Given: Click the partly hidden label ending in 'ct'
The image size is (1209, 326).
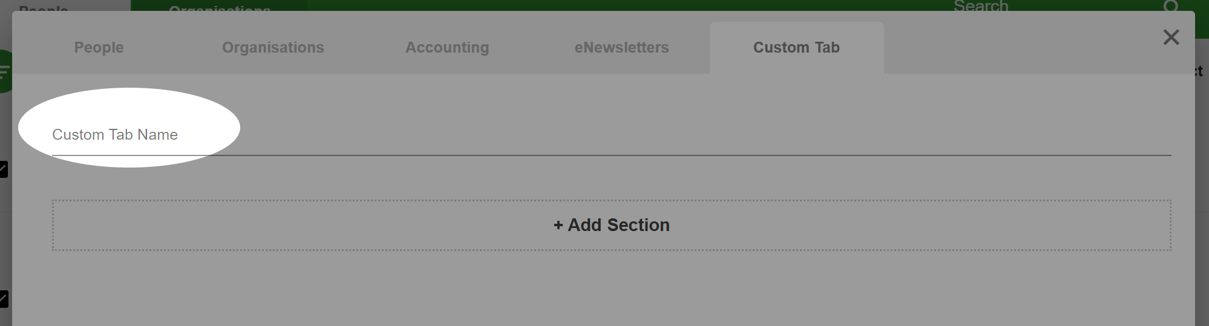Looking at the screenshot, I should tap(1199, 71).
